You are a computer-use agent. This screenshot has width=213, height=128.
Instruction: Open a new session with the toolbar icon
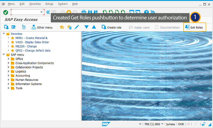click(132, 12)
